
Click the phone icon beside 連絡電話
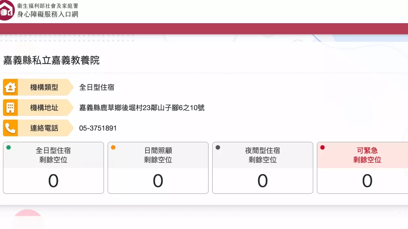10,128
